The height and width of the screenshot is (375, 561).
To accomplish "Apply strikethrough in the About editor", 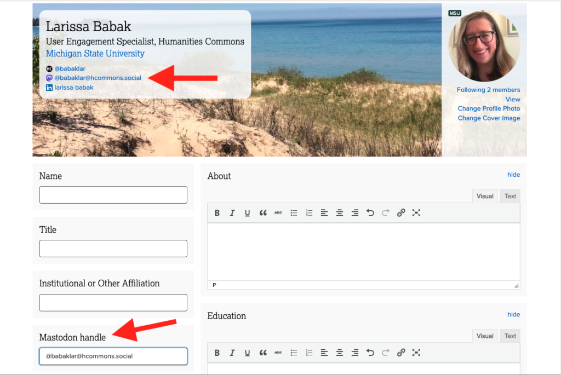I will (x=278, y=213).
